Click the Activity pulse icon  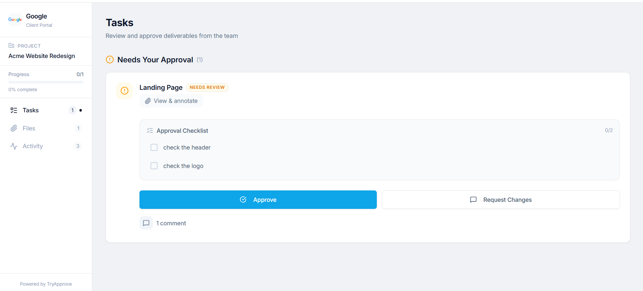pos(14,146)
